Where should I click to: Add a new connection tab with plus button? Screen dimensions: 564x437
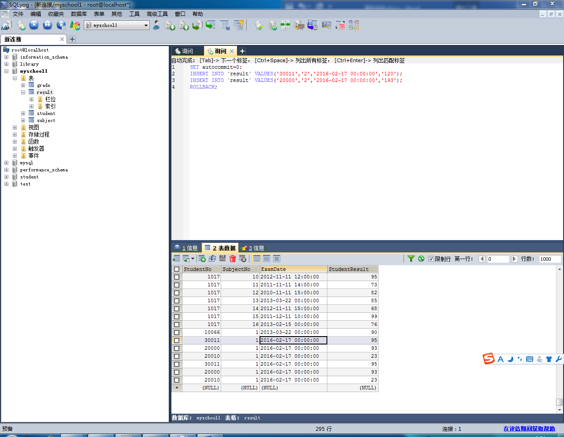click(x=72, y=39)
